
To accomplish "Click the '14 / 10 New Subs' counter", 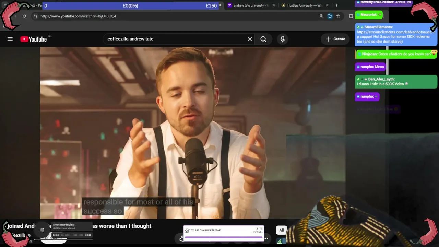I will click(x=257, y=230).
